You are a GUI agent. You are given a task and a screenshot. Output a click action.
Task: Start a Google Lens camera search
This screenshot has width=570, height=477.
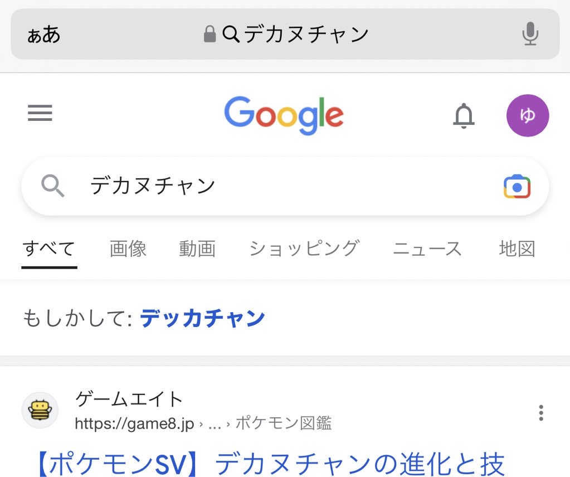point(517,187)
